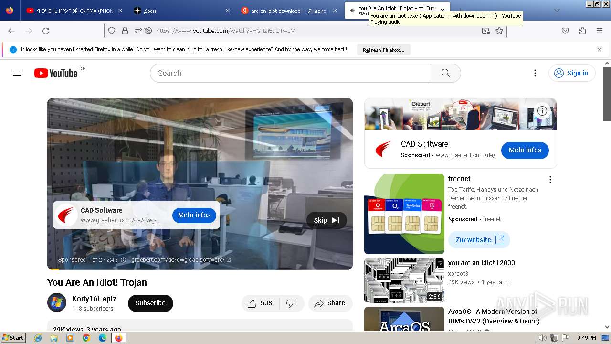
Task: Click Mehr infos on sidebar CAD ad
Action: pos(525,150)
